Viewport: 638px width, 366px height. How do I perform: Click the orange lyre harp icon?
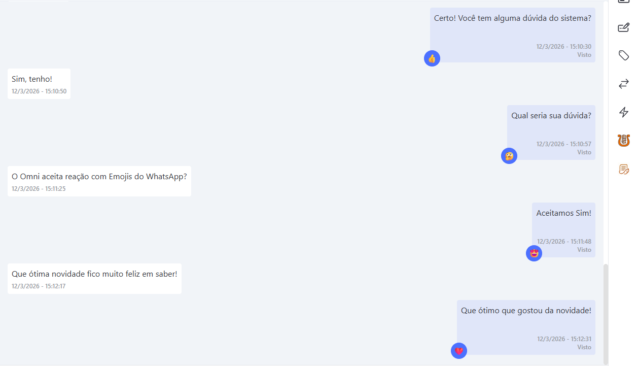624,141
